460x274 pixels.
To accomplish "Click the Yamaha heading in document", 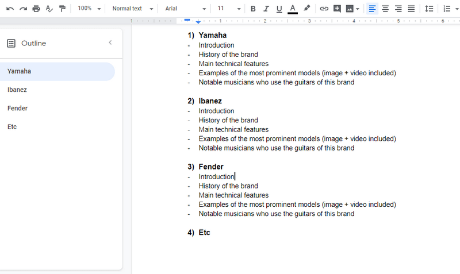I will (212, 35).
